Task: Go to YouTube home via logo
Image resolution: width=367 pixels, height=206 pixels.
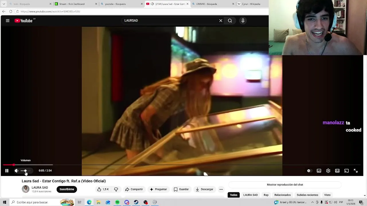Action: [x=24, y=21]
